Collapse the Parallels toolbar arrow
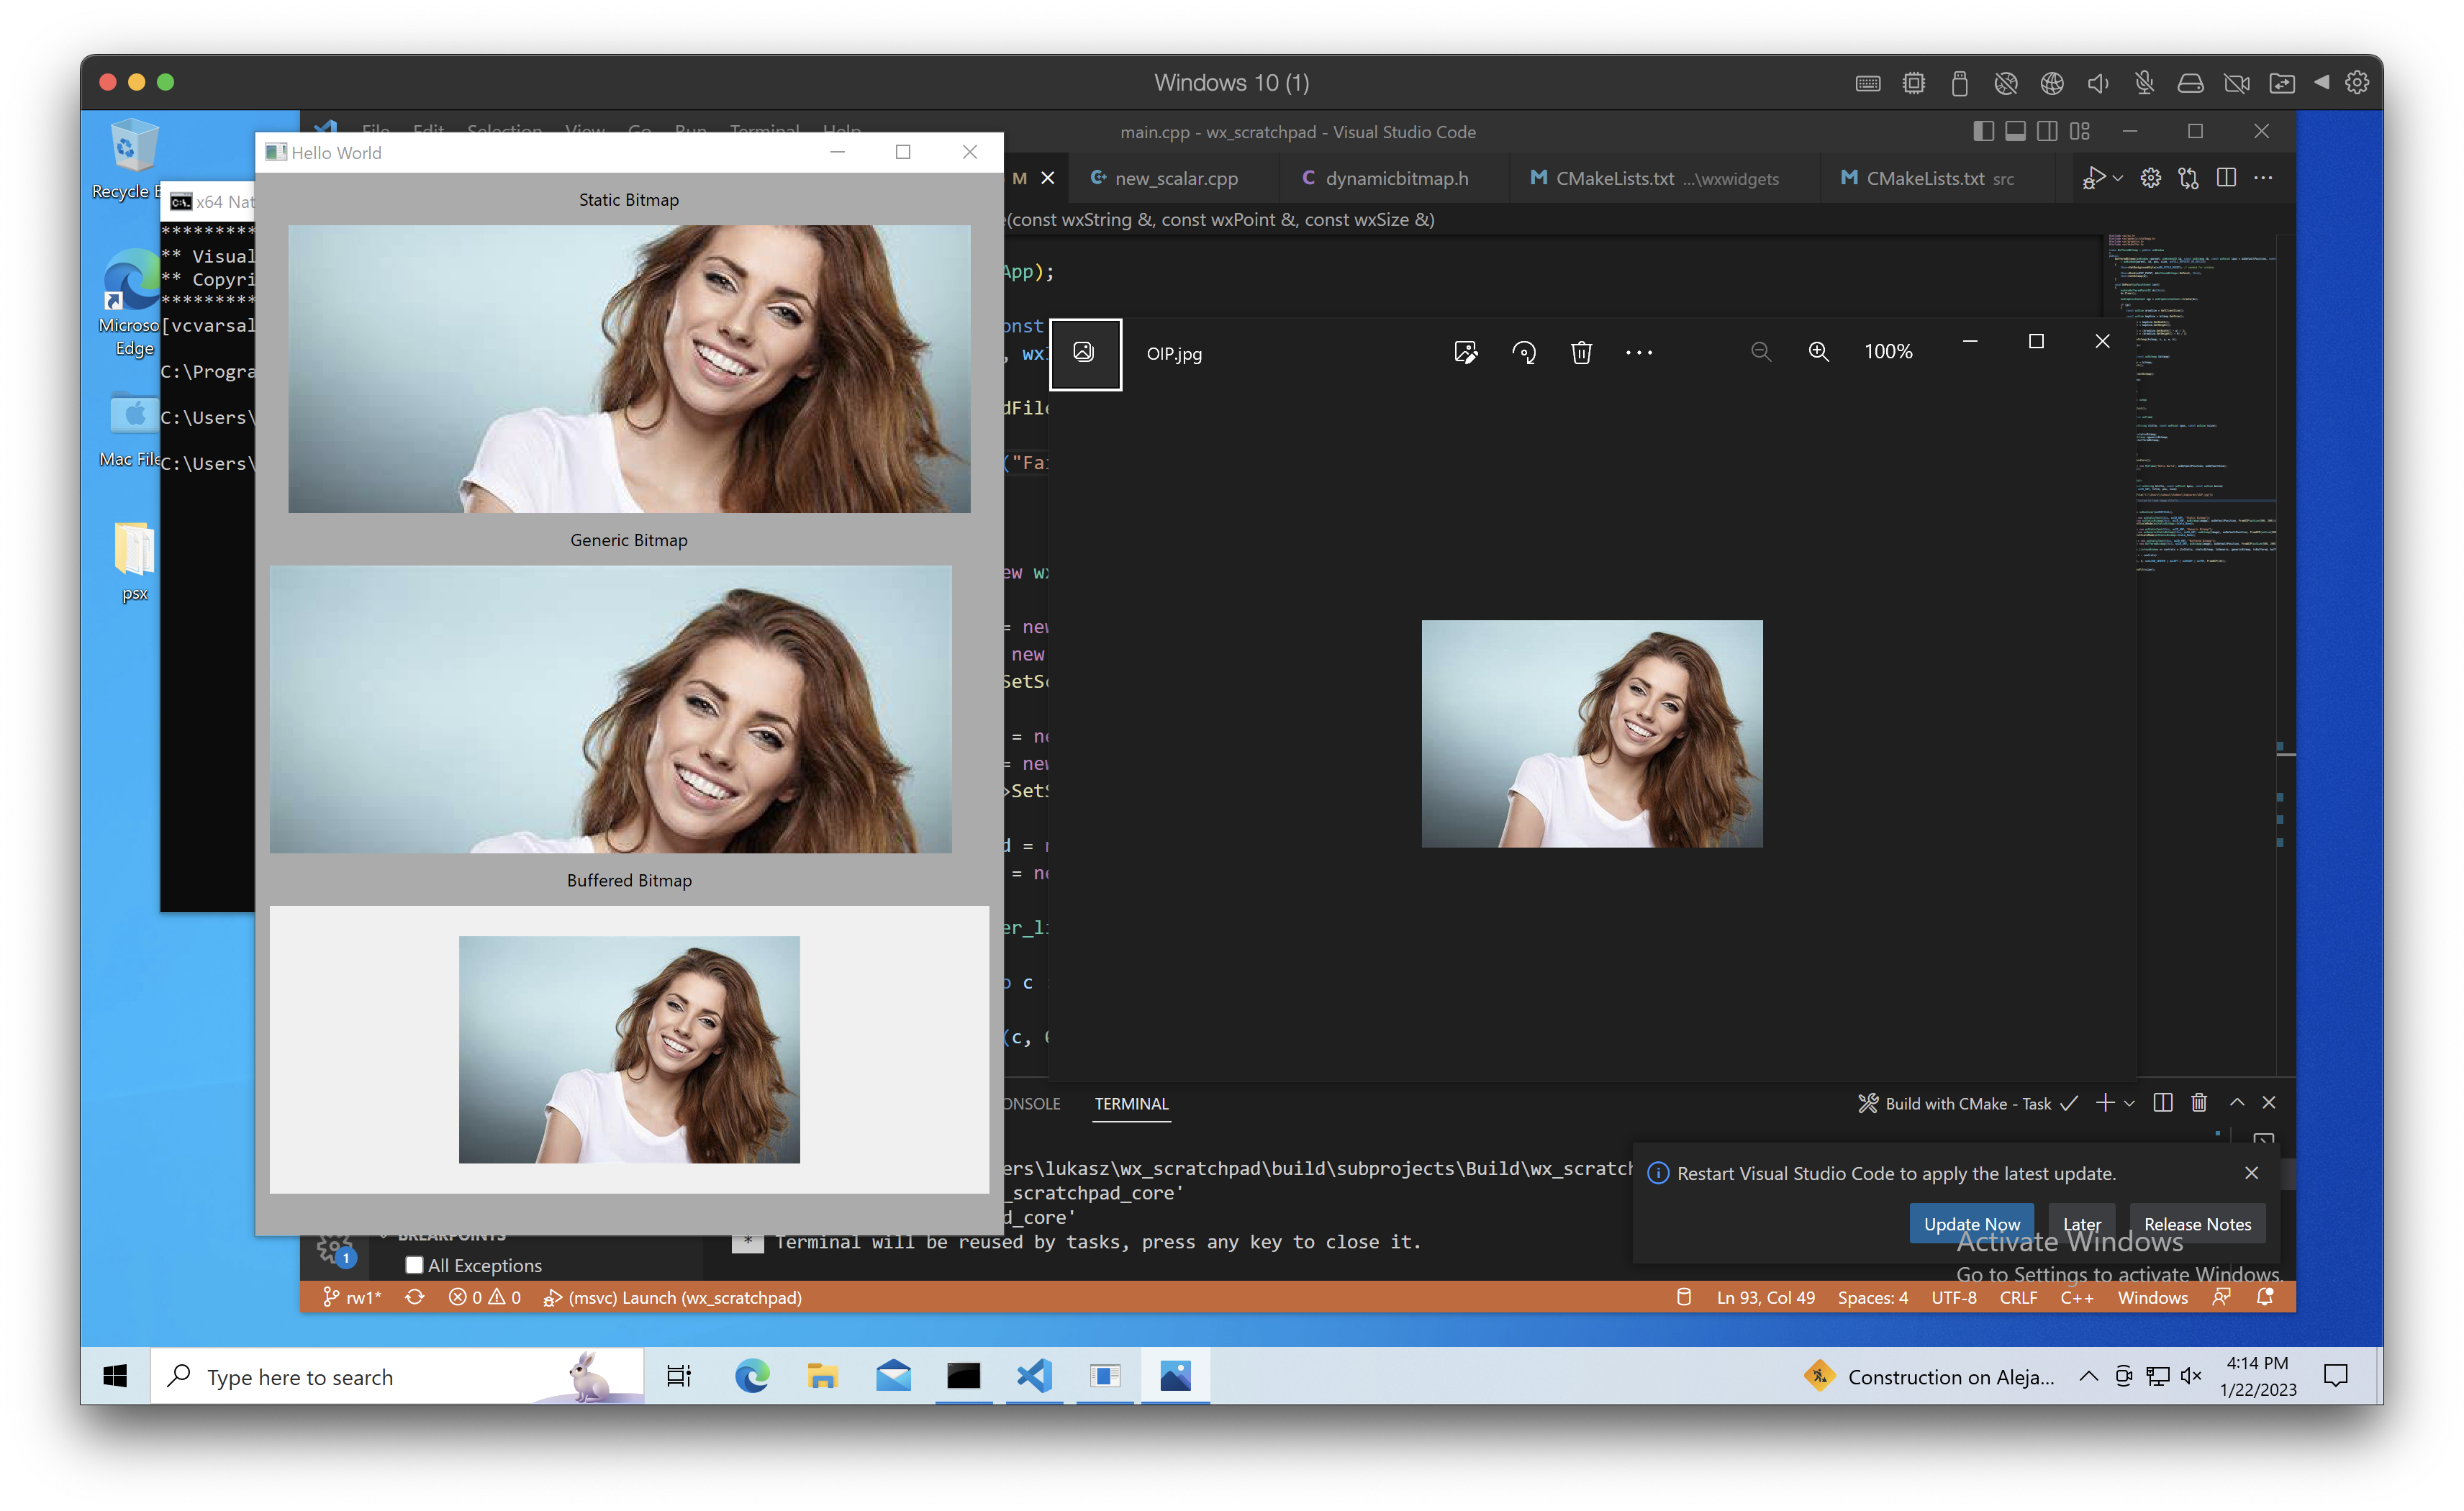2464x1511 pixels. (2320, 83)
